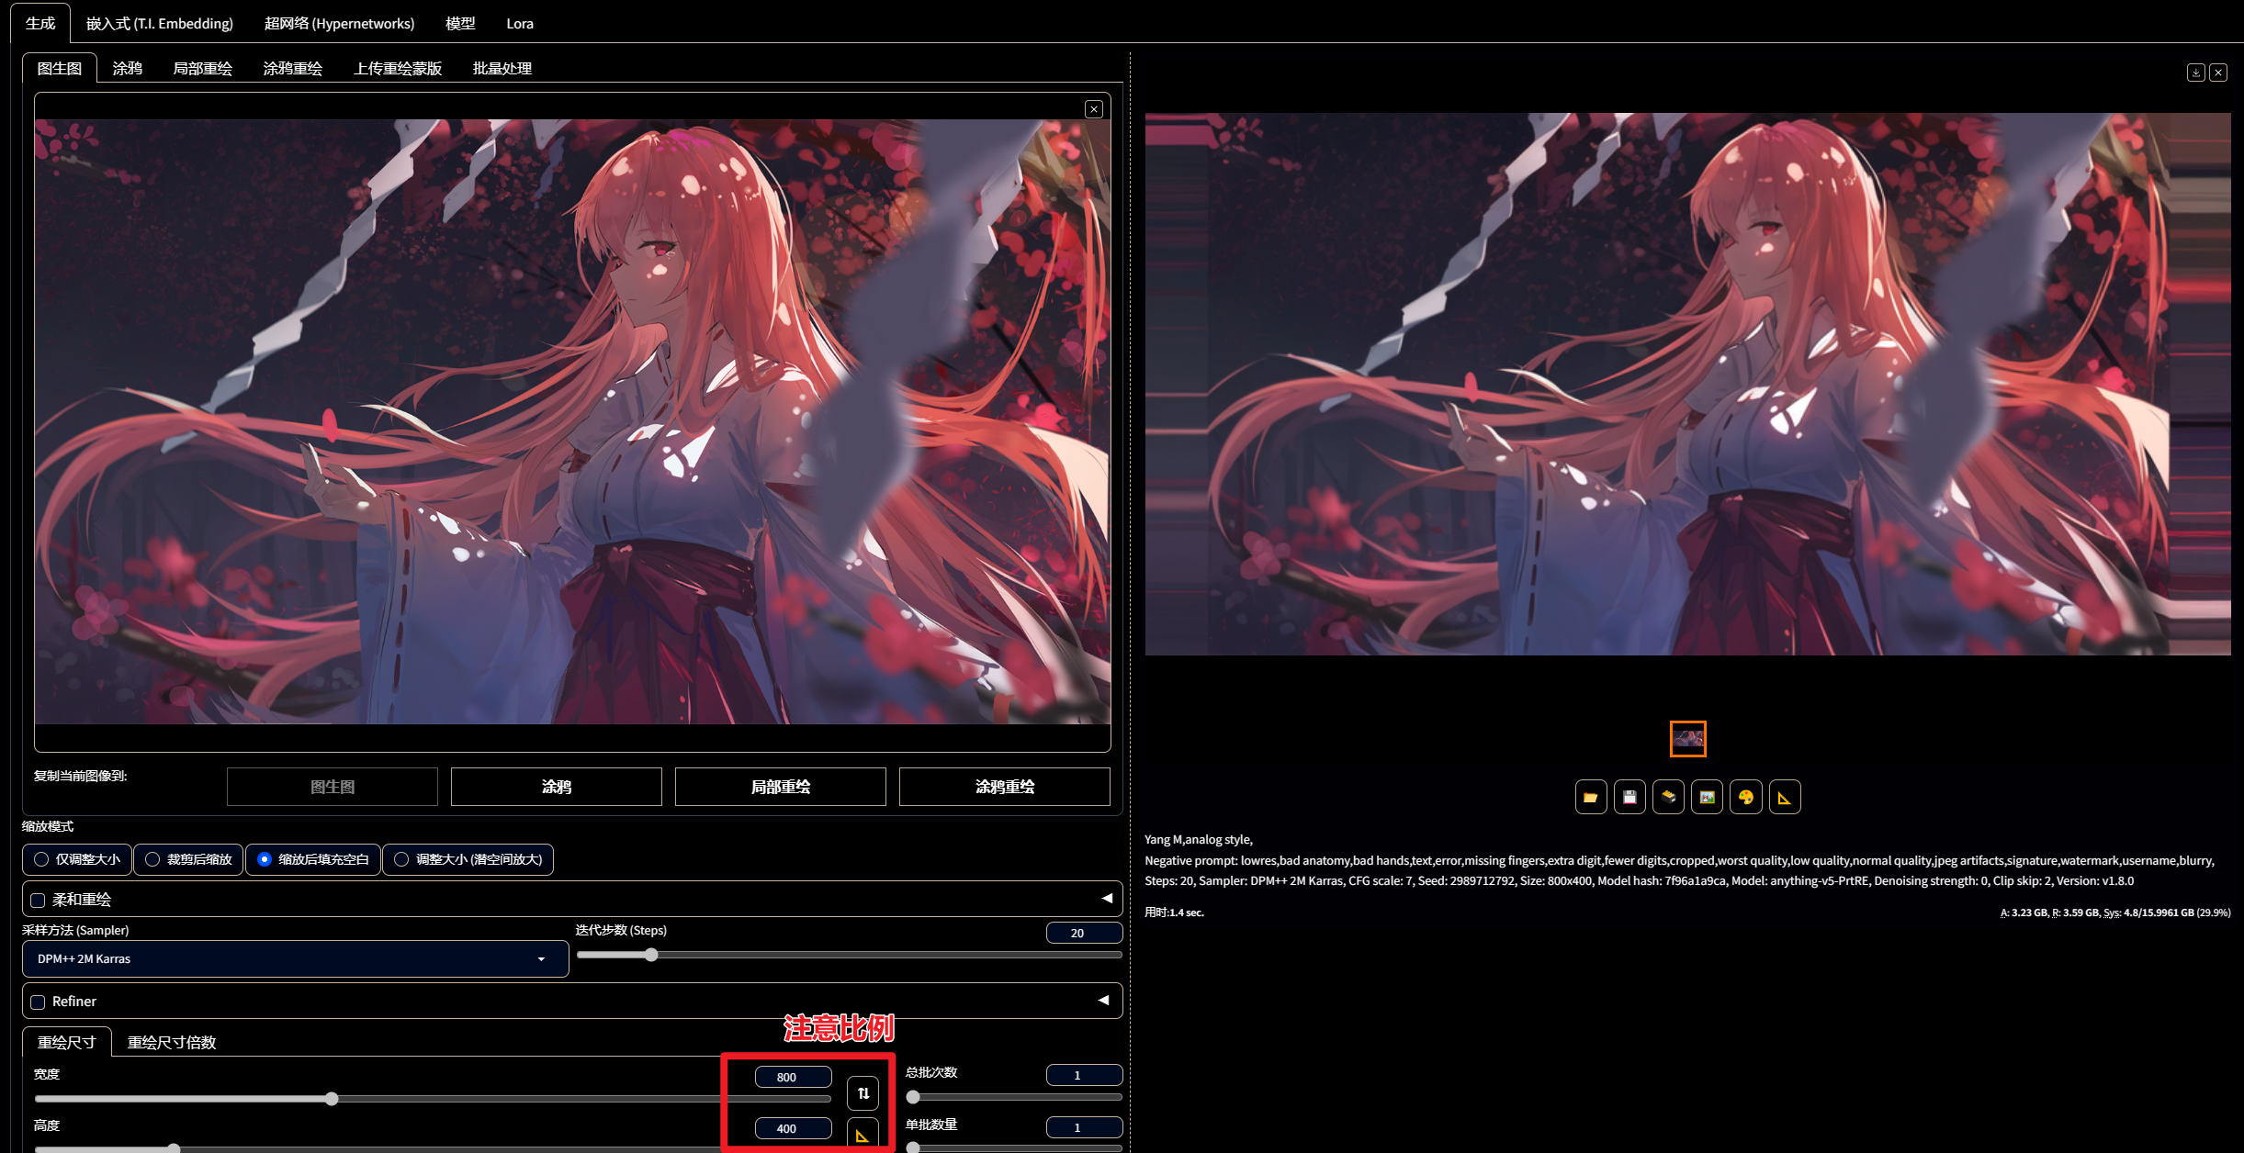Select 仅调整大小 resize mode
2244x1153 pixels.
(x=41, y=859)
